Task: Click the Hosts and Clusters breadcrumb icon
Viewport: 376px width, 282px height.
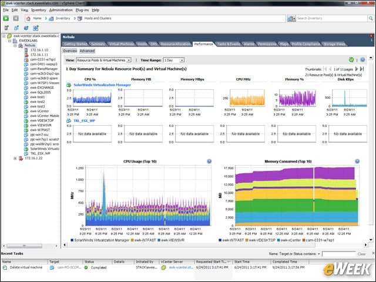Action: 80,18
